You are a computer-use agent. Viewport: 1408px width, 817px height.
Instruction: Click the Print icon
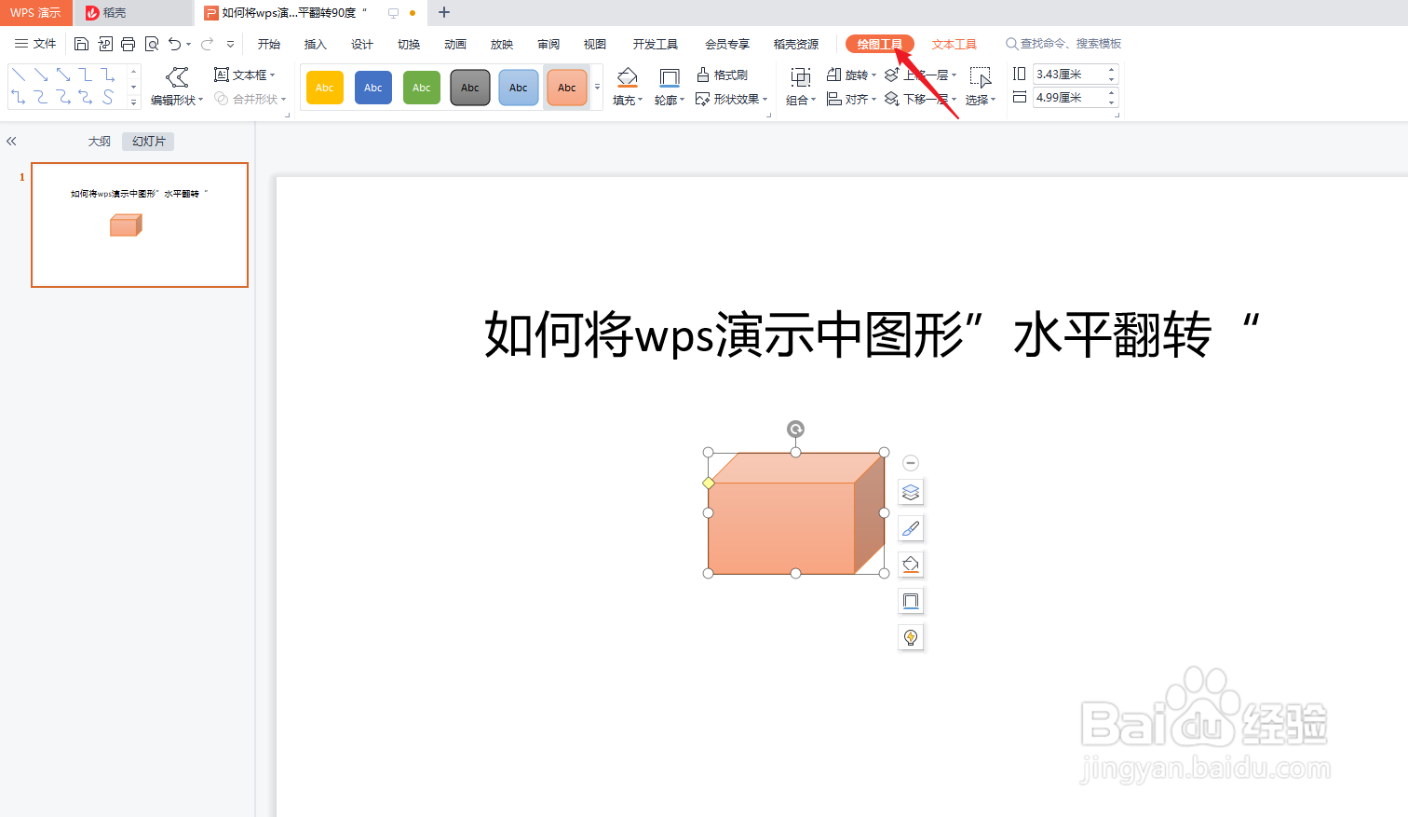[x=128, y=44]
